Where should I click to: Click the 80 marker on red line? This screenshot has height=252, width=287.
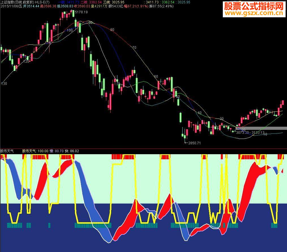(112, 30)
